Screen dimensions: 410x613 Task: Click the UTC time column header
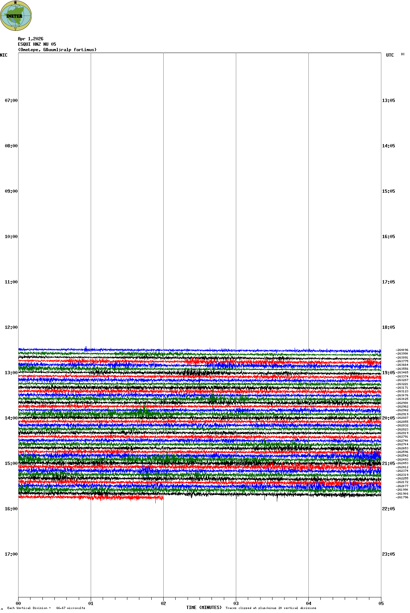tap(390, 55)
